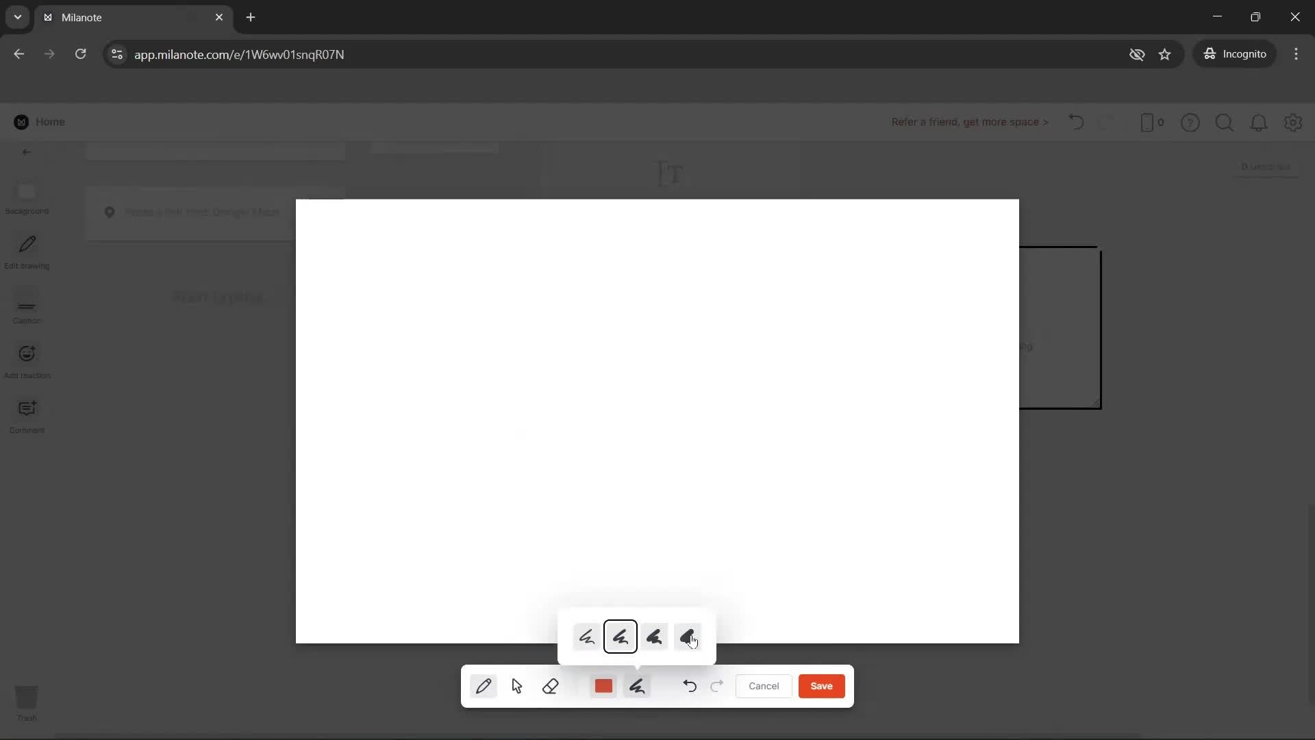Open the Trash in the sidebar
This screenshot has height=740, width=1315.
(27, 704)
